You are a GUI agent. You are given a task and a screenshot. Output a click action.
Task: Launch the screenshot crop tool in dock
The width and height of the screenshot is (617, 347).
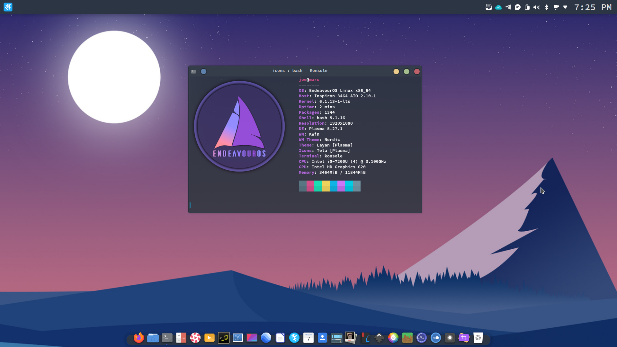(x=464, y=338)
